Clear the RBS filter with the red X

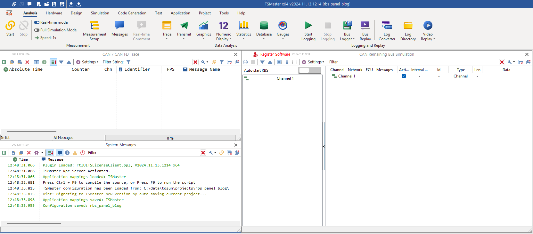pos(502,62)
